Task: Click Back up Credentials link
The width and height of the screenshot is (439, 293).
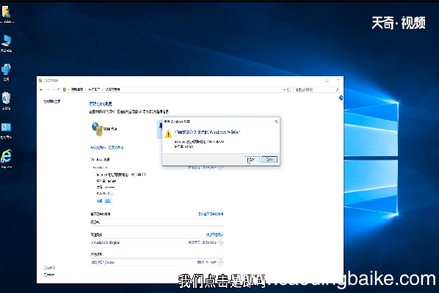Action: (x=98, y=147)
